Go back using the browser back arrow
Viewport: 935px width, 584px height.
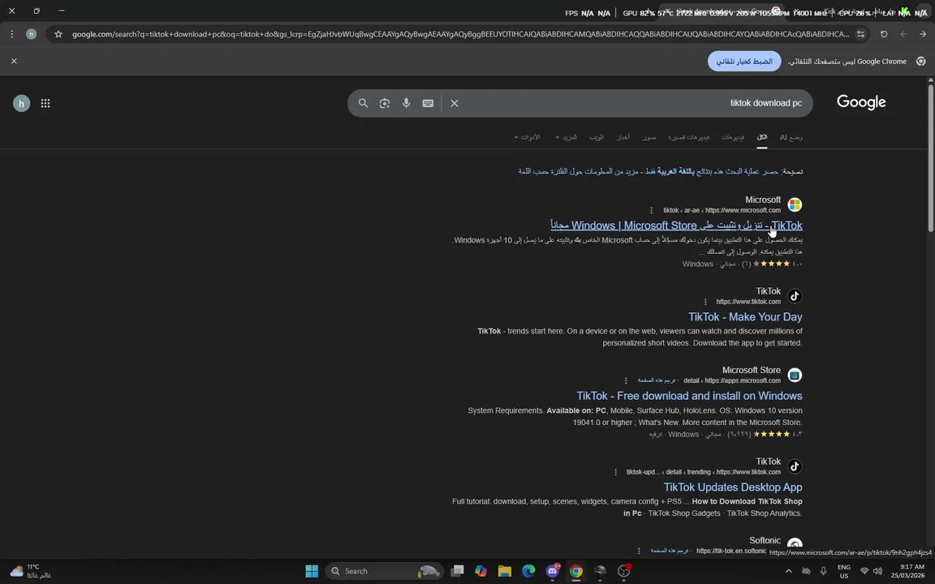click(x=903, y=35)
